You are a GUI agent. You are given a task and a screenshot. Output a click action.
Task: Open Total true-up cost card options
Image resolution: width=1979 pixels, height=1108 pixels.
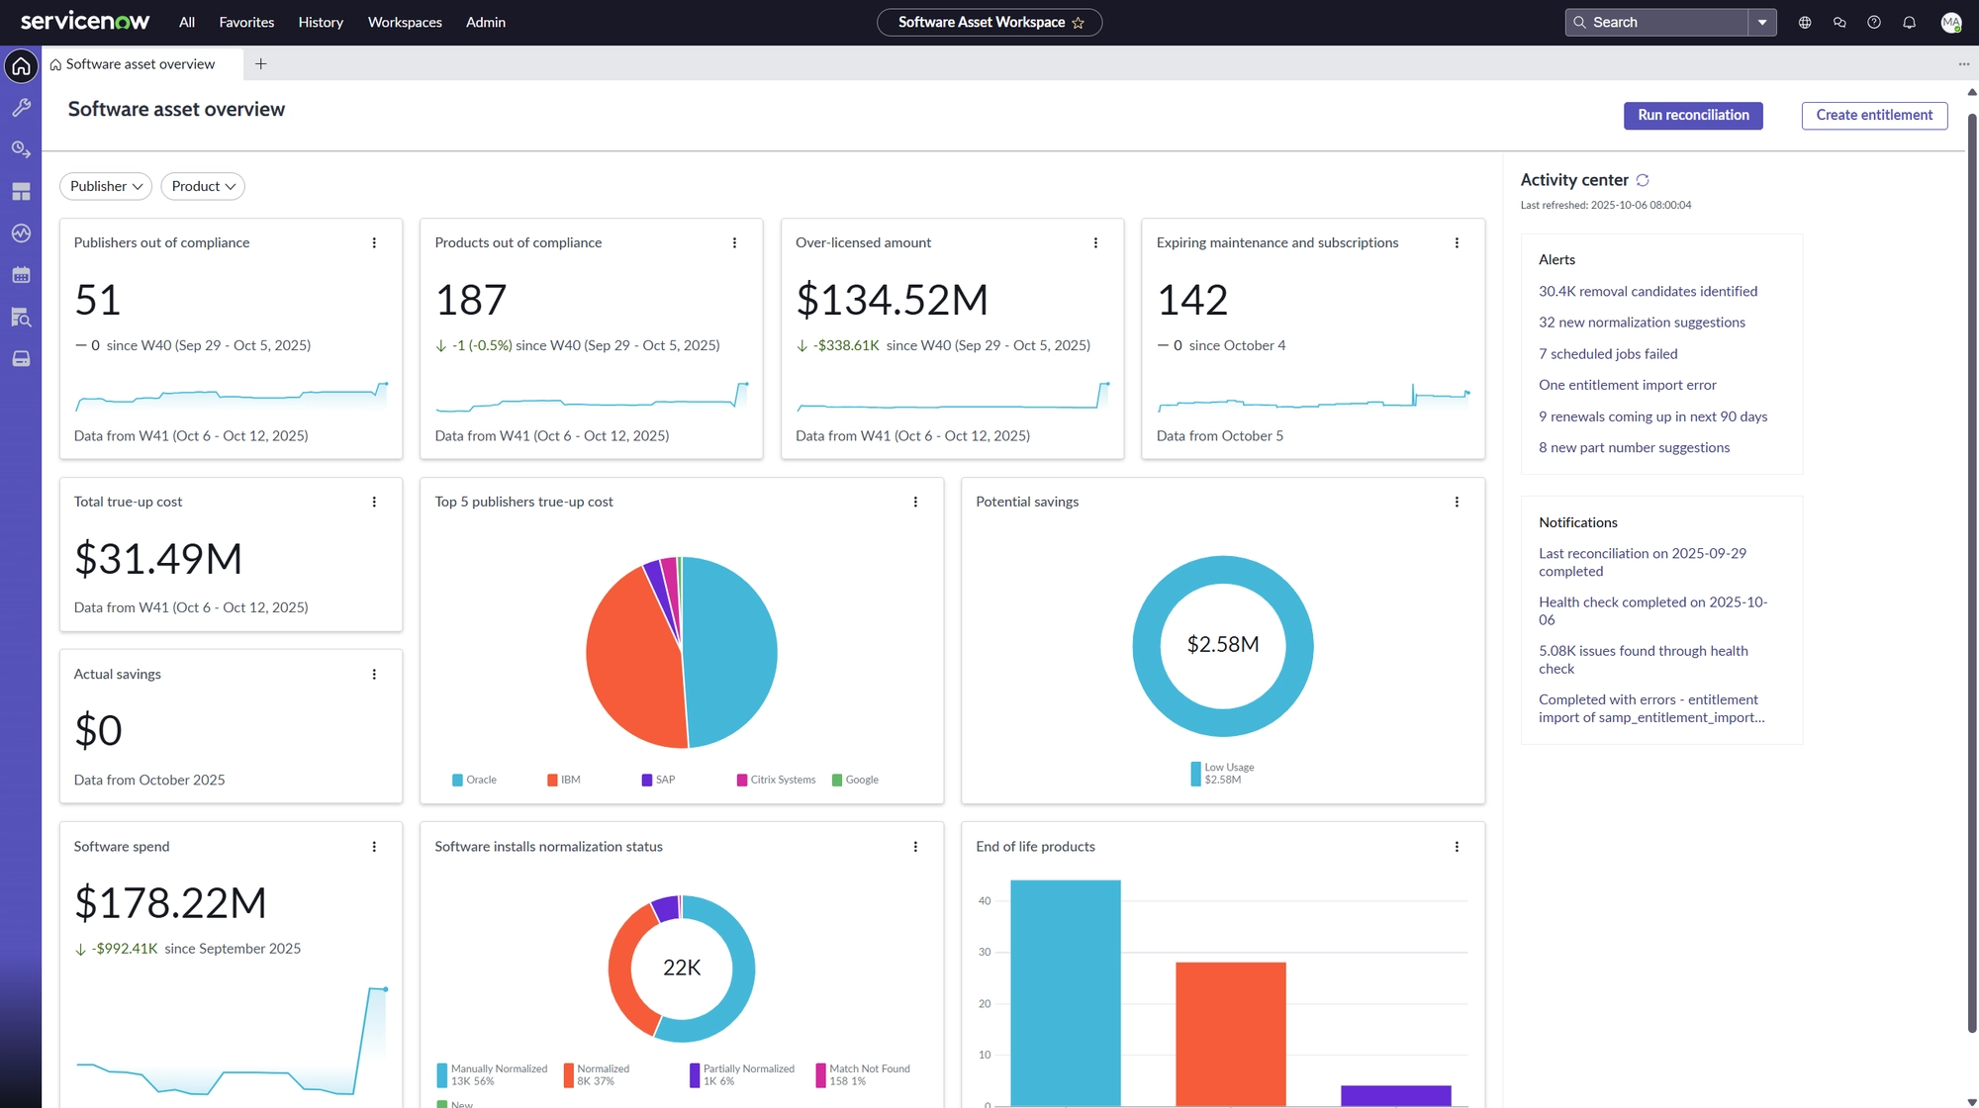pos(374,503)
